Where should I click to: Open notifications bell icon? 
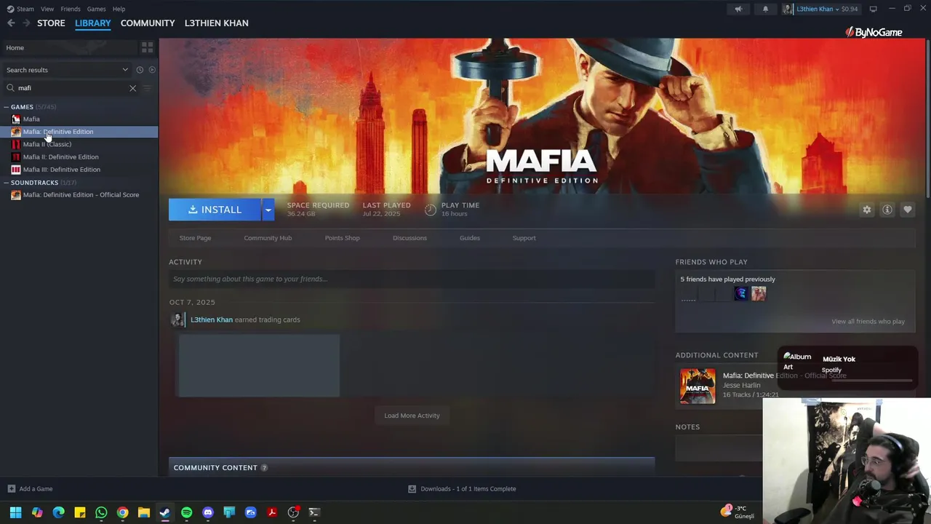click(x=765, y=9)
